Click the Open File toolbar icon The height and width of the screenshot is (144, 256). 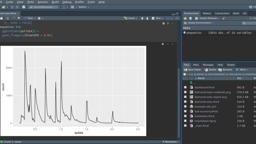click(4, 7)
